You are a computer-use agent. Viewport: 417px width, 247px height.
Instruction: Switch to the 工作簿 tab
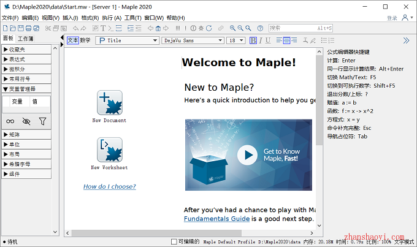tap(26, 39)
